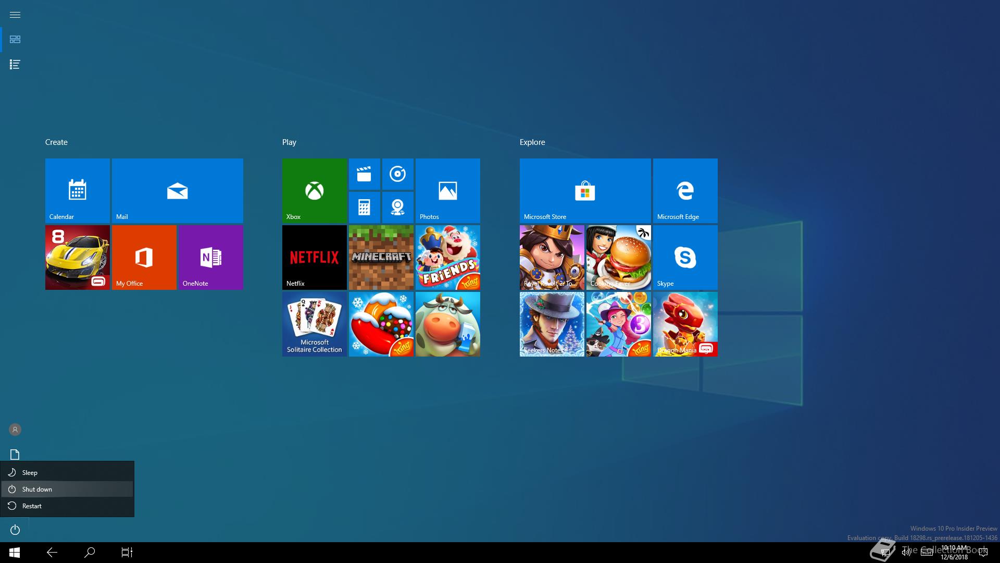Open the Calendar tile
Viewport: 1000px width, 563px height.
click(77, 191)
